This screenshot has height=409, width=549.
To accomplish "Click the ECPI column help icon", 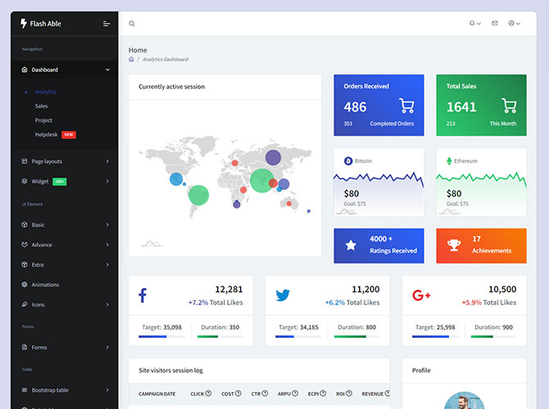I will 323,393.
